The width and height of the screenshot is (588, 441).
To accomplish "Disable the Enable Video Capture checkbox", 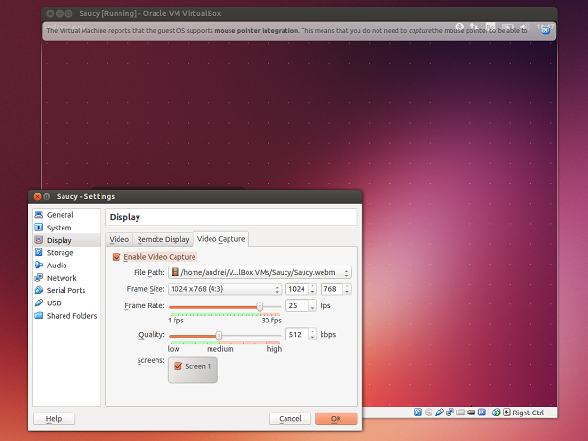I will [x=117, y=257].
